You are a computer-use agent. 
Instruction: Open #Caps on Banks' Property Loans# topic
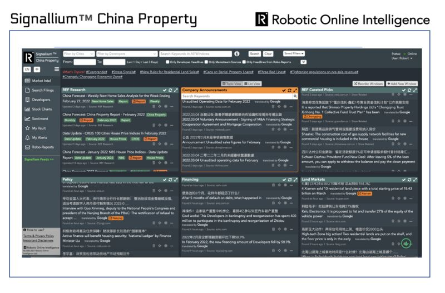(x=228, y=72)
